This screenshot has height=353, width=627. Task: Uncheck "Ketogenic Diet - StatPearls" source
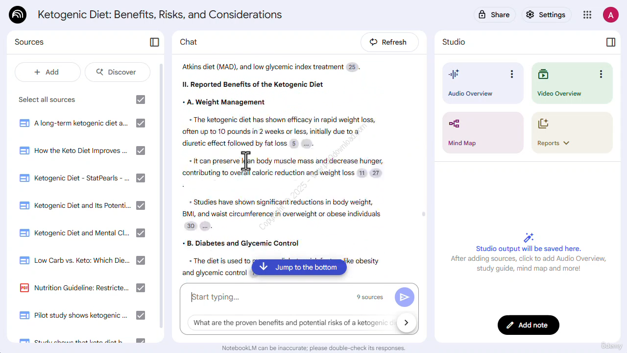141,178
